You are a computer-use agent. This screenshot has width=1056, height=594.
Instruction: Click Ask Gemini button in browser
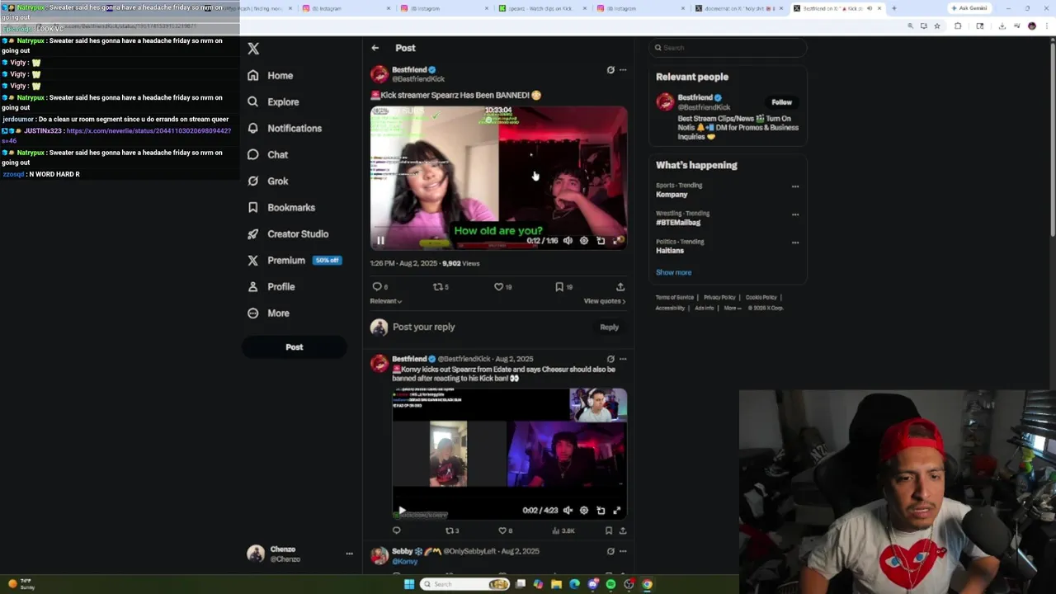(x=969, y=8)
